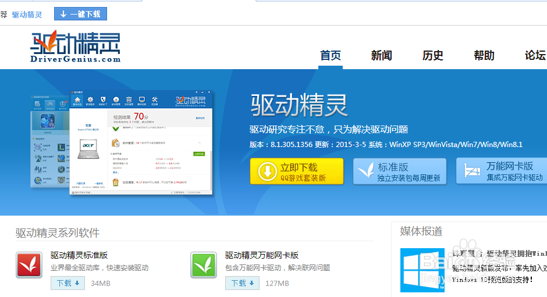Click the trash can icon in banner screenshot
Viewport: 547px width, 297px height.
click(x=116, y=183)
